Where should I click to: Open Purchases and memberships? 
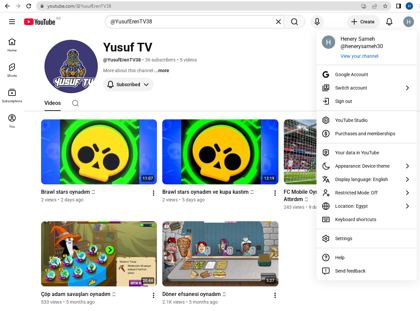(x=367, y=134)
